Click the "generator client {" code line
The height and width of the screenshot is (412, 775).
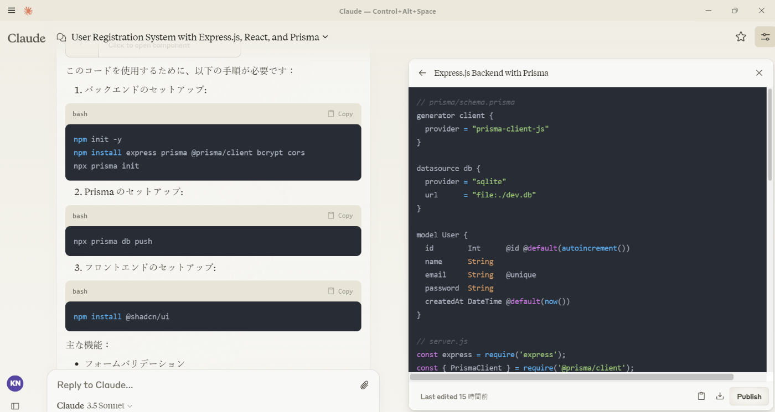(454, 116)
